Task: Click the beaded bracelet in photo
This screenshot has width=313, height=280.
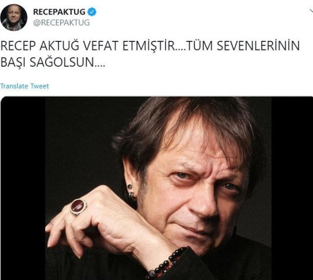Action: click(x=167, y=263)
